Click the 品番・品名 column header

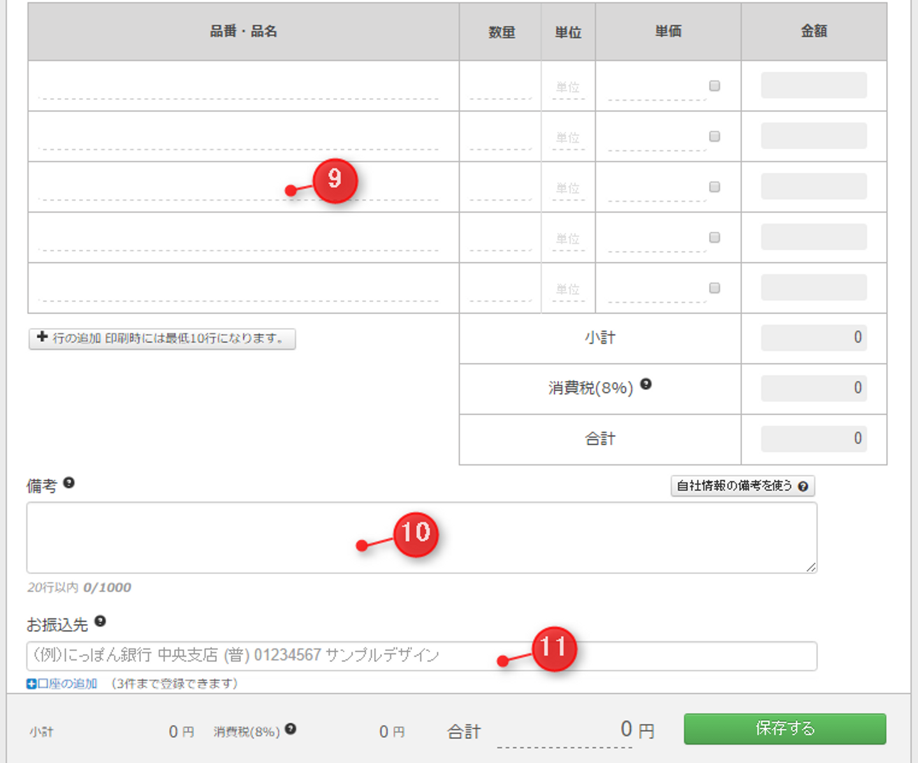pos(244,31)
